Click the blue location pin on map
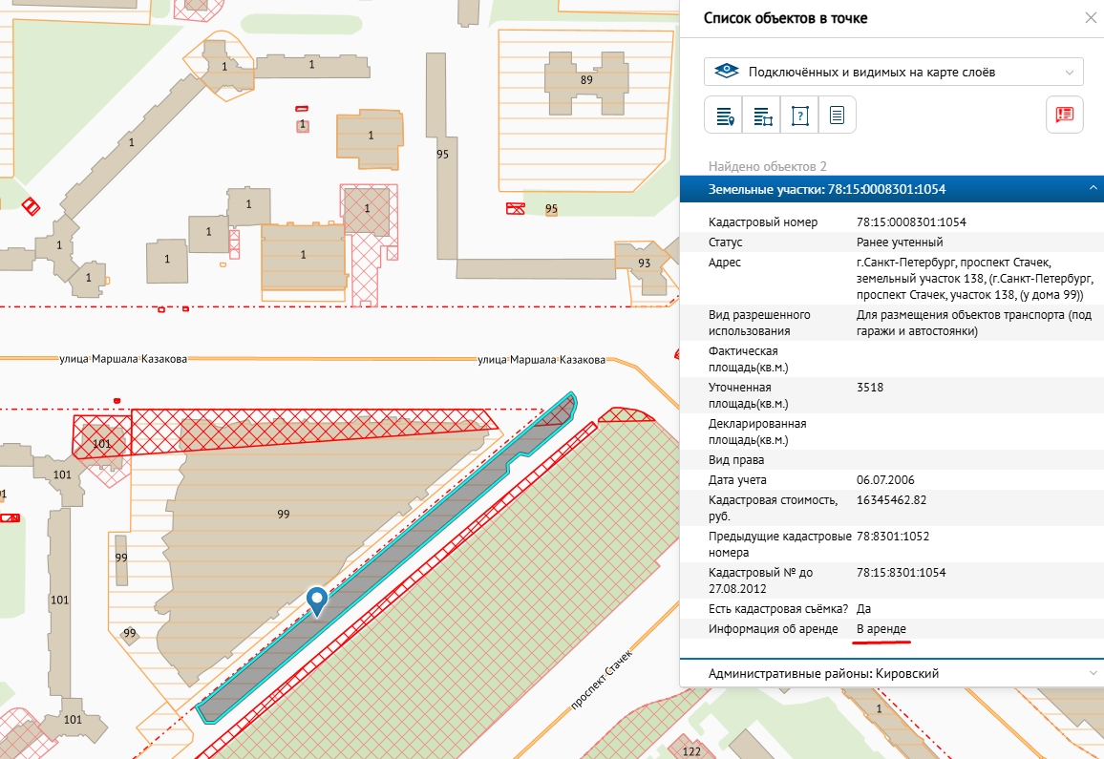Viewport: 1104px width, 759px height. 316,601
